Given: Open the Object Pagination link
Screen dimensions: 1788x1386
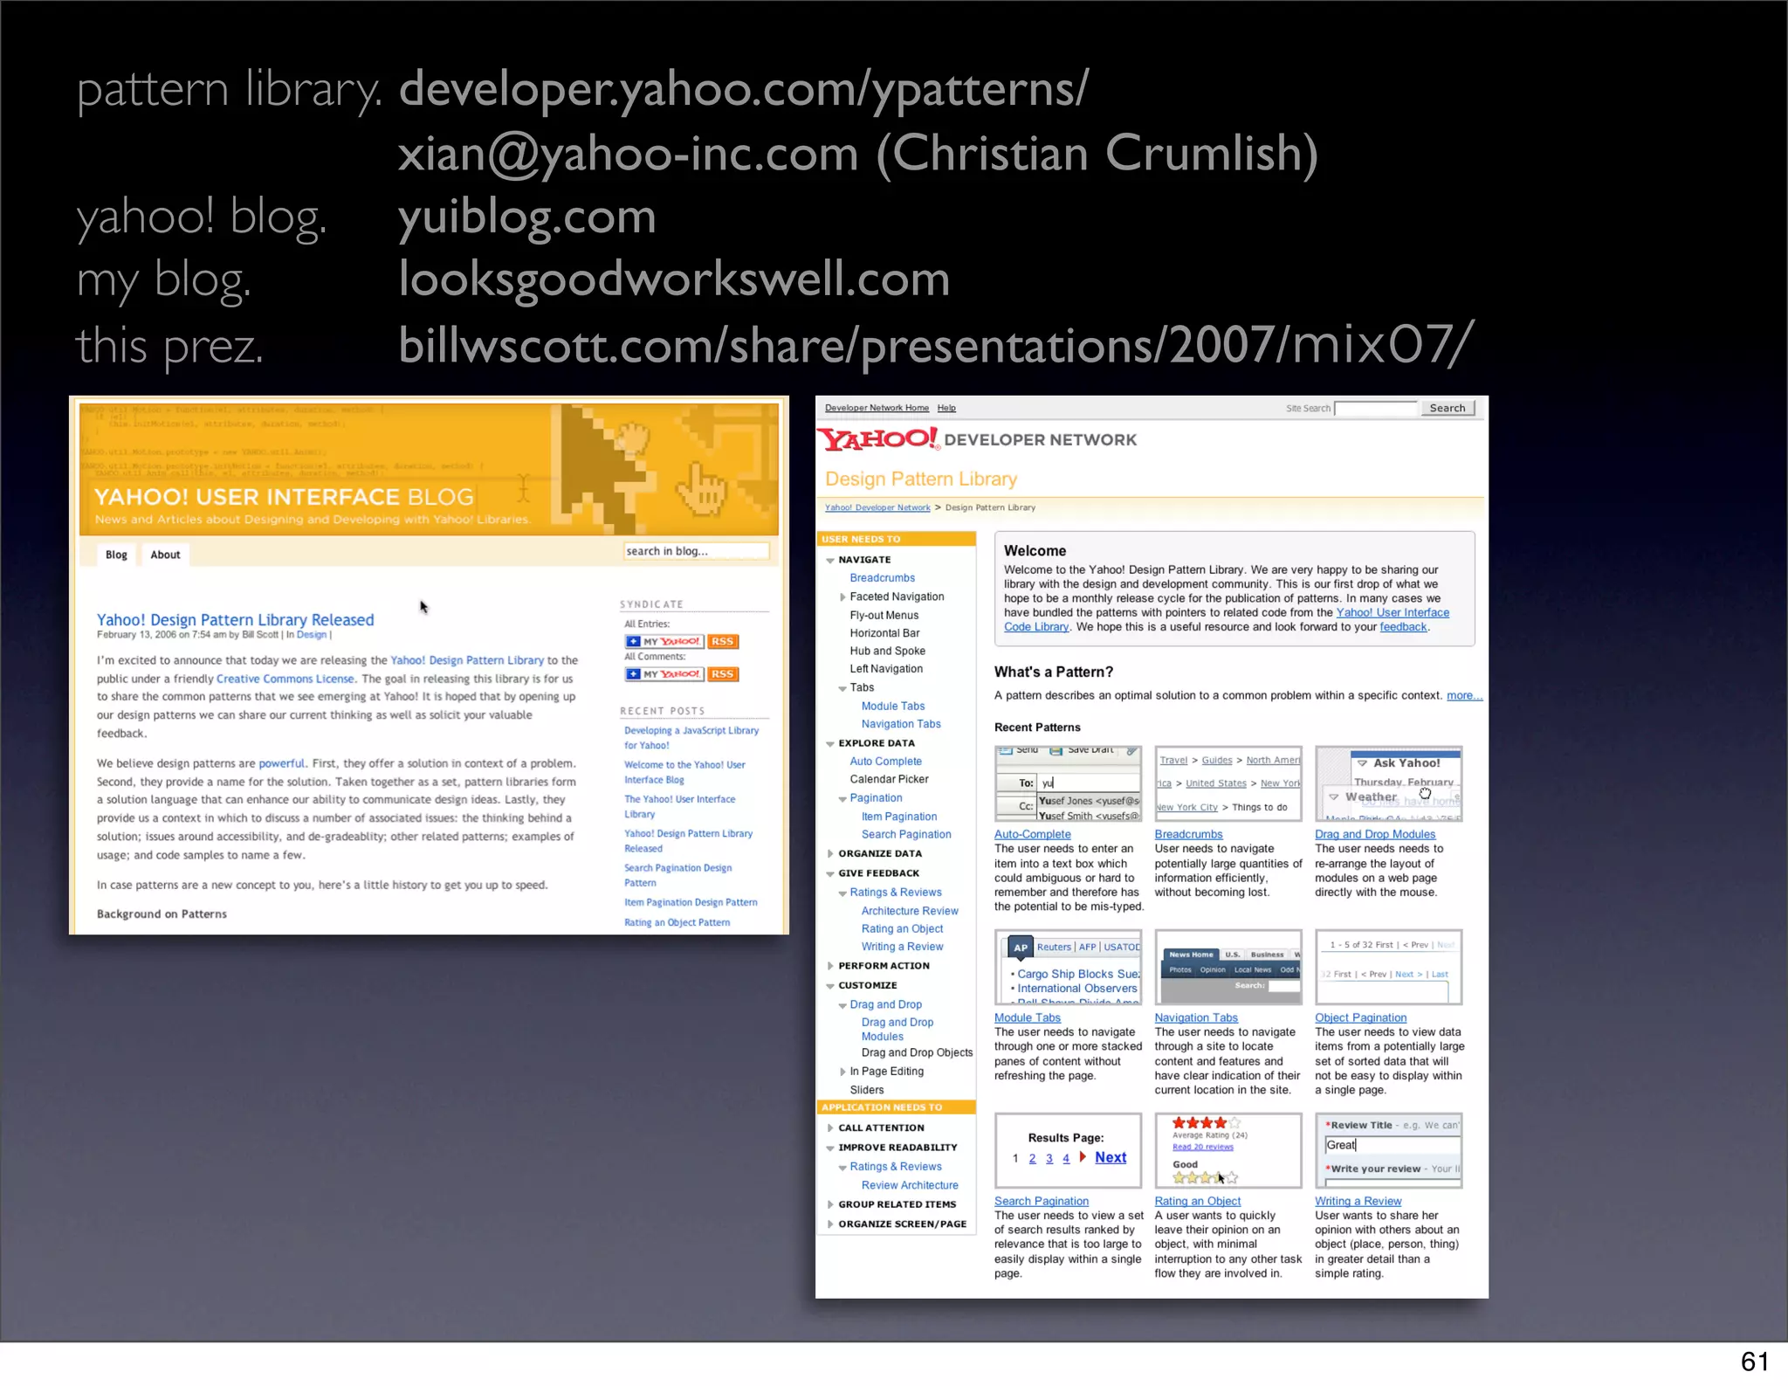Looking at the screenshot, I should coord(1361,1018).
